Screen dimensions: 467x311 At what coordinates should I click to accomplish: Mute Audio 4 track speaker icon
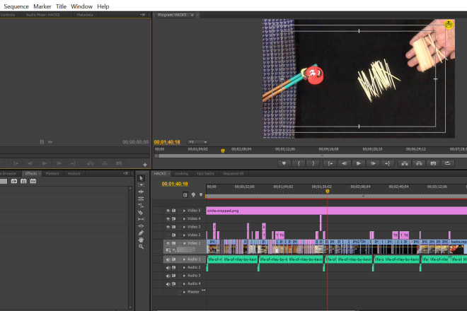point(168,284)
